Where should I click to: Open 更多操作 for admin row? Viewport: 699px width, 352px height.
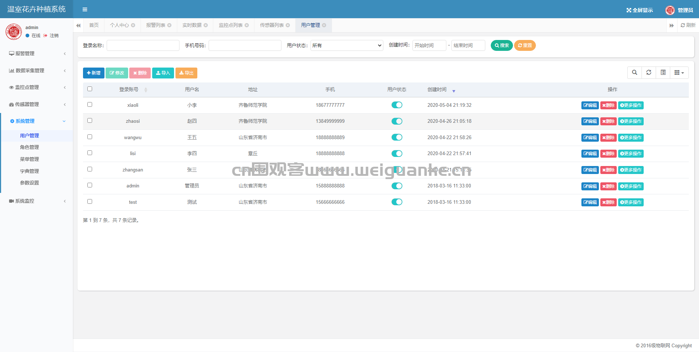click(631, 186)
